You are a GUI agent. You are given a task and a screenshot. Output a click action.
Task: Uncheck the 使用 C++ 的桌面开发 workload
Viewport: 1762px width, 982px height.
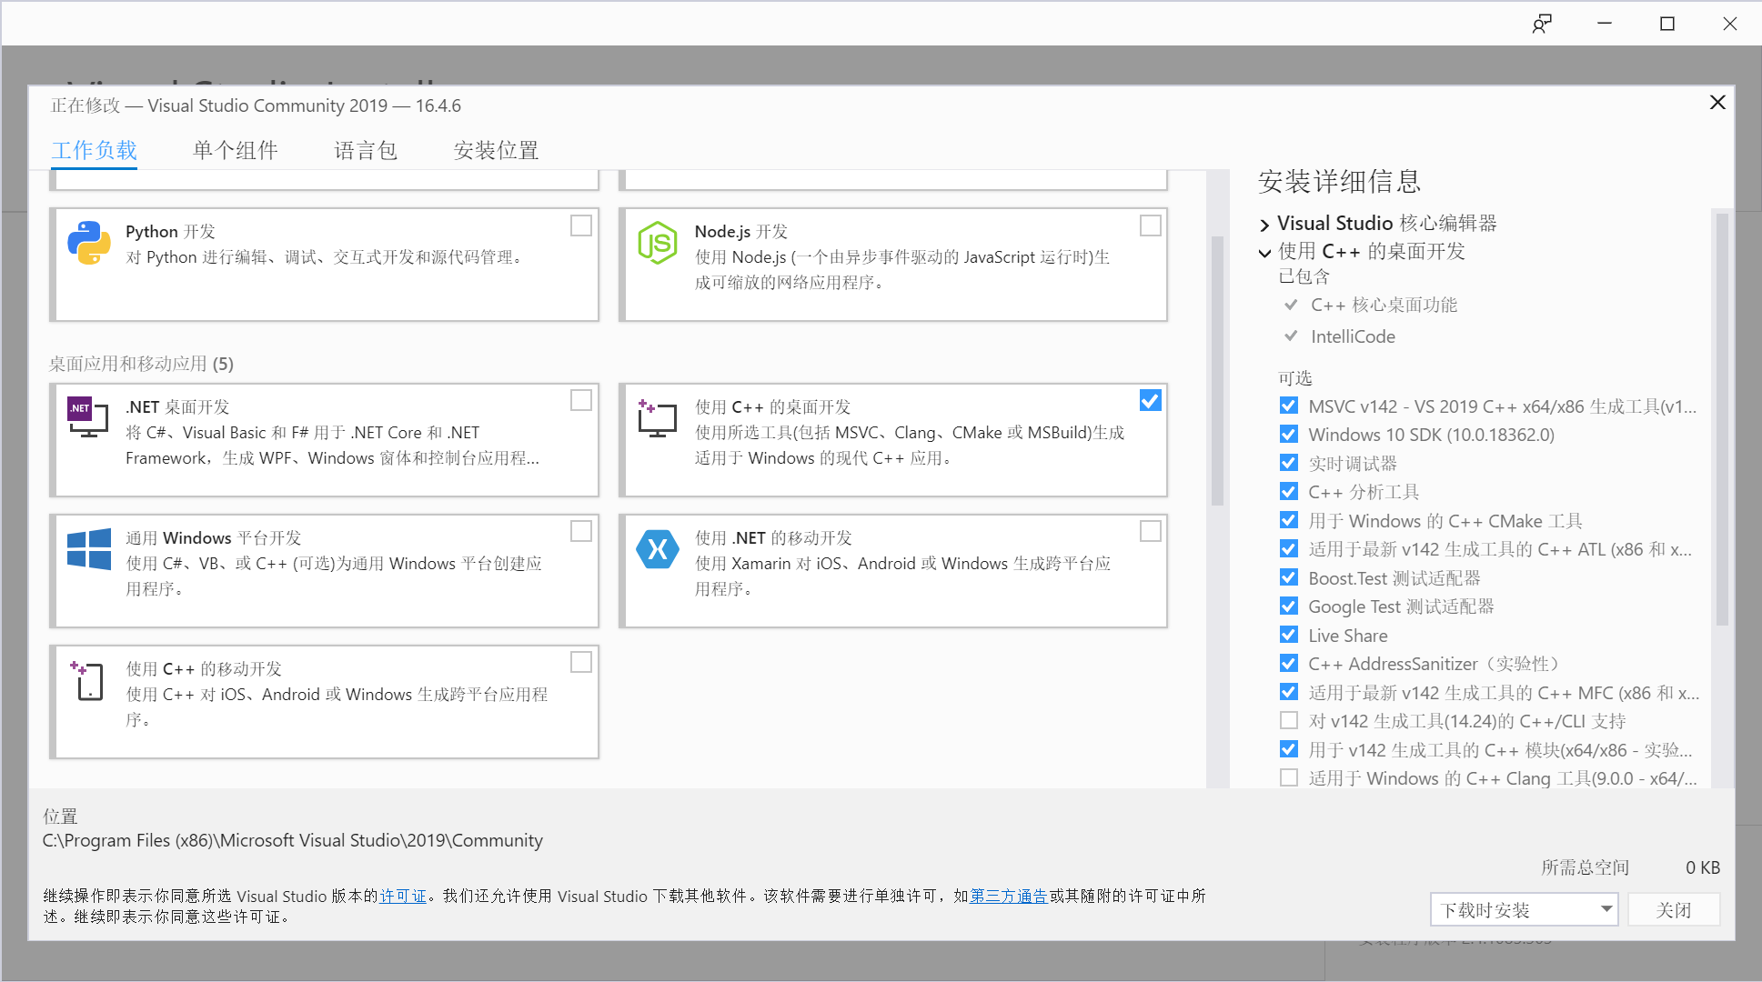tap(1150, 400)
